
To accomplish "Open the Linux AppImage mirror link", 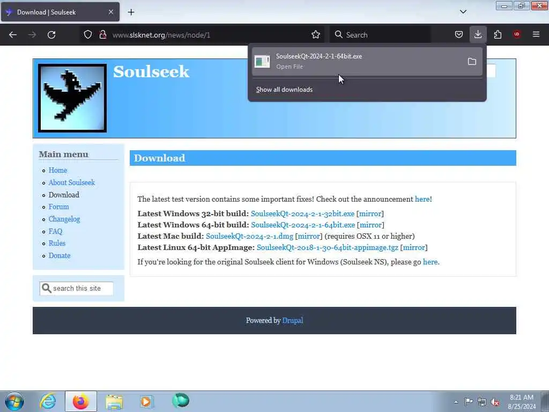I will point(414,247).
